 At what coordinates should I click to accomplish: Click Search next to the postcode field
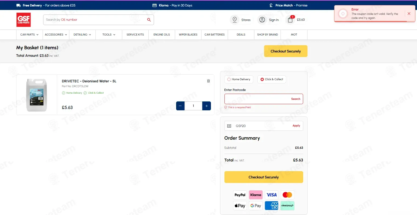click(296, 99)
